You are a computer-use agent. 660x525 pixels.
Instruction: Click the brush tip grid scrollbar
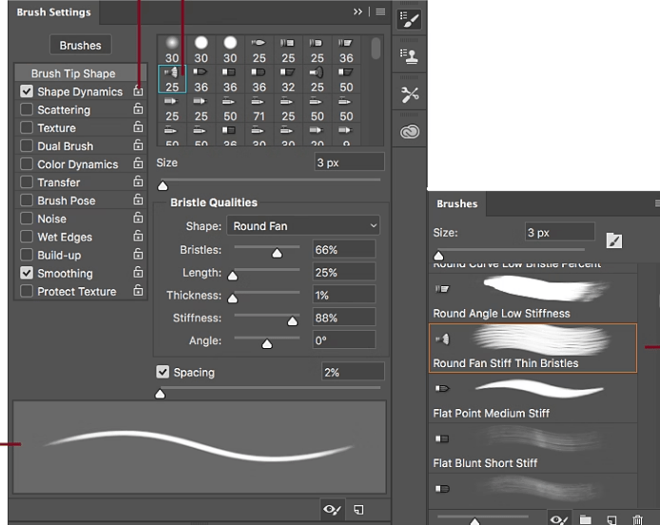pos(376,49)
